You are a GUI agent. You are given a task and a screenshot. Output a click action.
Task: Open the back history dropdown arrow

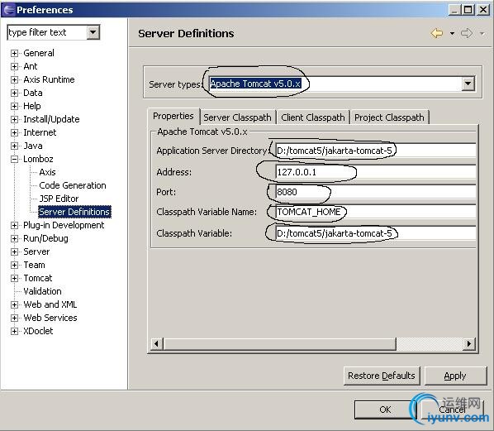point(452,33)
